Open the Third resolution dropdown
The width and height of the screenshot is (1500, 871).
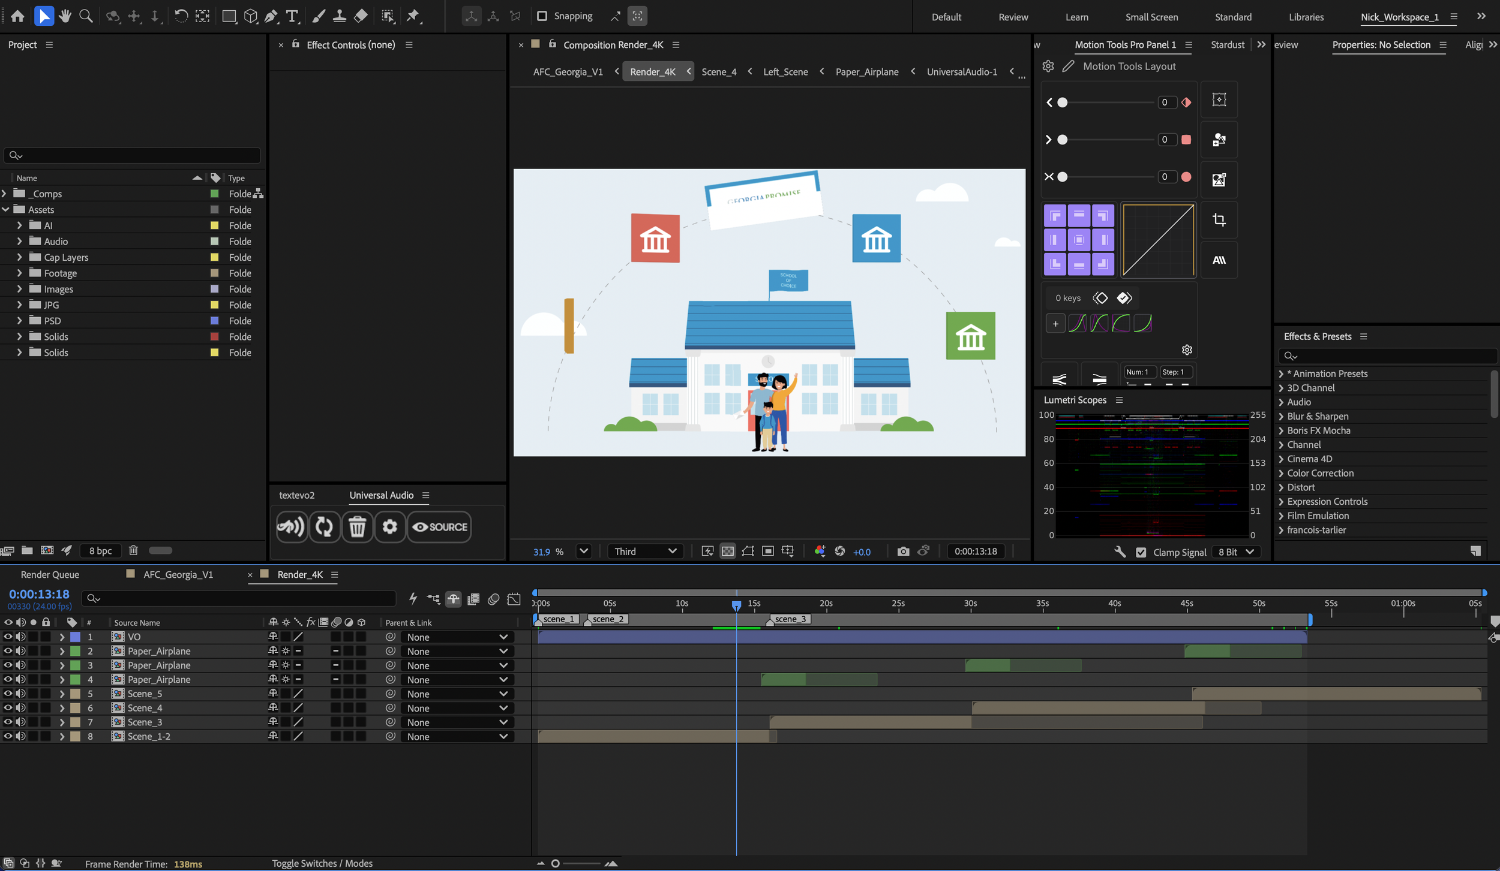click(644, 551)
